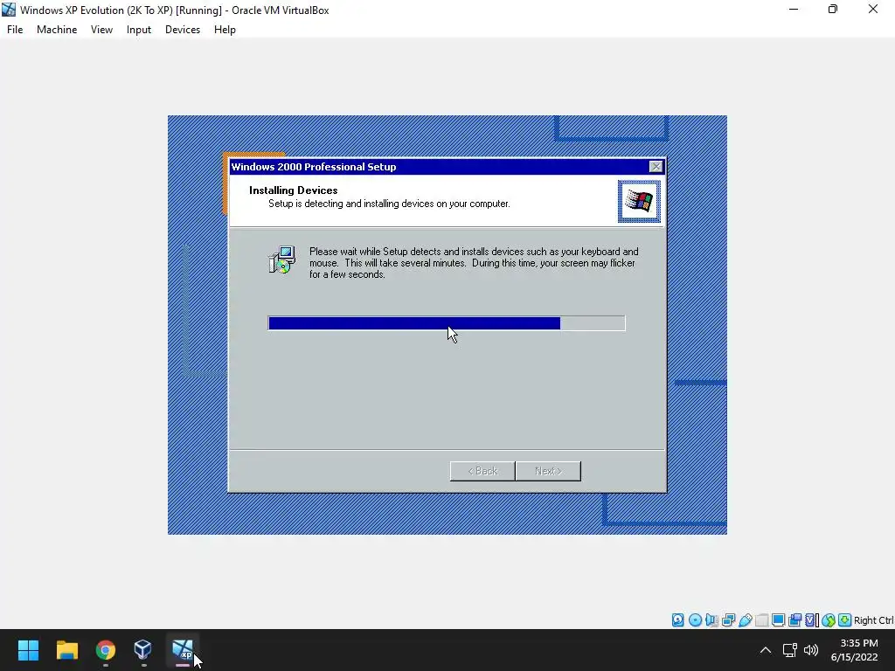Click the VirtualBox icon in title bar
The height and width of the screenshot is (671, 895).
[x=9, y=10]
